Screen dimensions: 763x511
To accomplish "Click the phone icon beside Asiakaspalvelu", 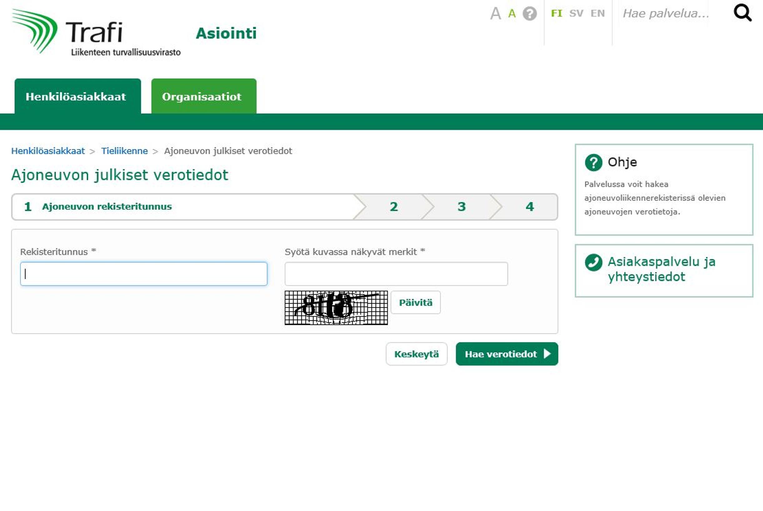I will coord(593,262).
